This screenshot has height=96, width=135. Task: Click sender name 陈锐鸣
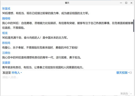click(6, 43)
